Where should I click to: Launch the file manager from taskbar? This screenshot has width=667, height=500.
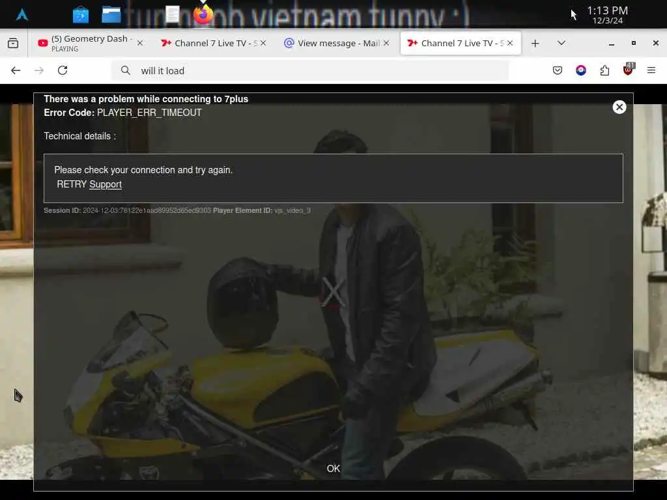pos(111,14)
